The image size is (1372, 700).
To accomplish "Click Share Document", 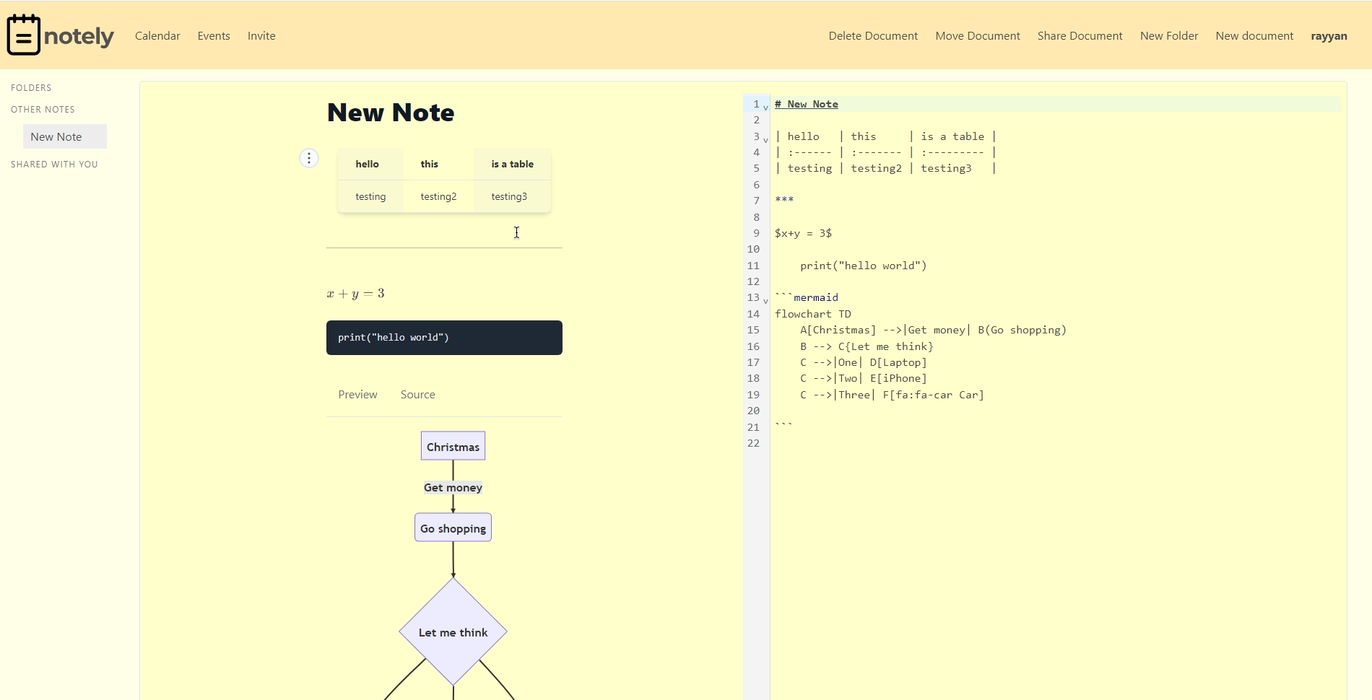I will 1080,36.
